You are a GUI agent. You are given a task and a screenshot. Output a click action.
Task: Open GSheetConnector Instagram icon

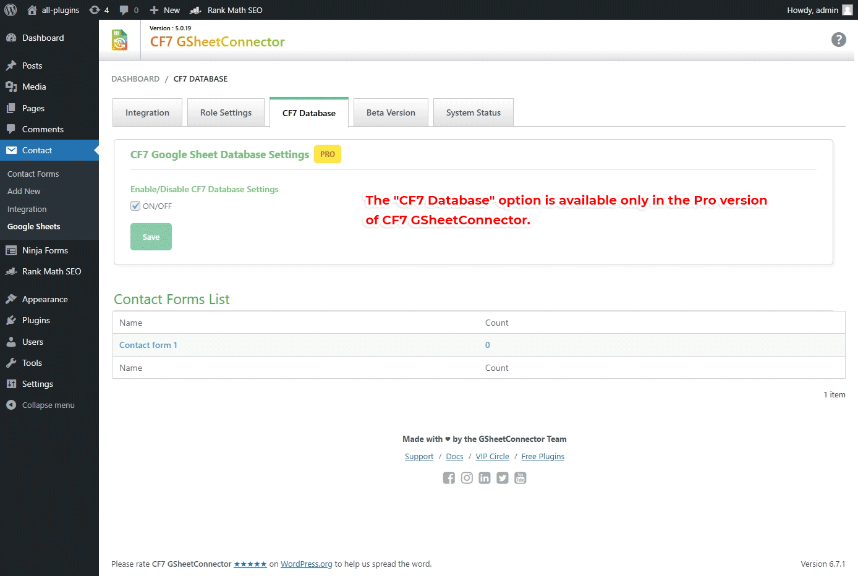point(467,478)
